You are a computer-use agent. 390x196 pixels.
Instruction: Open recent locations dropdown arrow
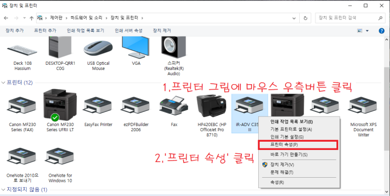coord(24,18)
